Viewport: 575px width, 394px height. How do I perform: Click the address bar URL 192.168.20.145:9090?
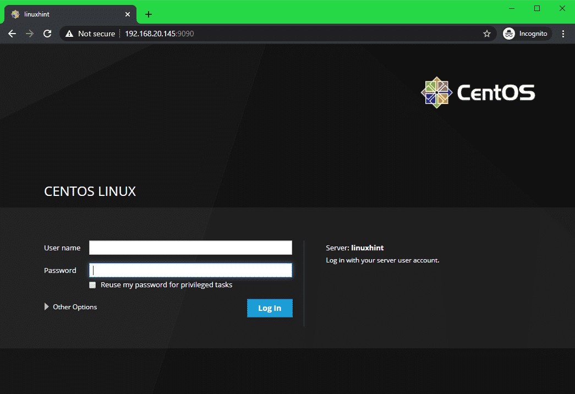coord(160,34)
